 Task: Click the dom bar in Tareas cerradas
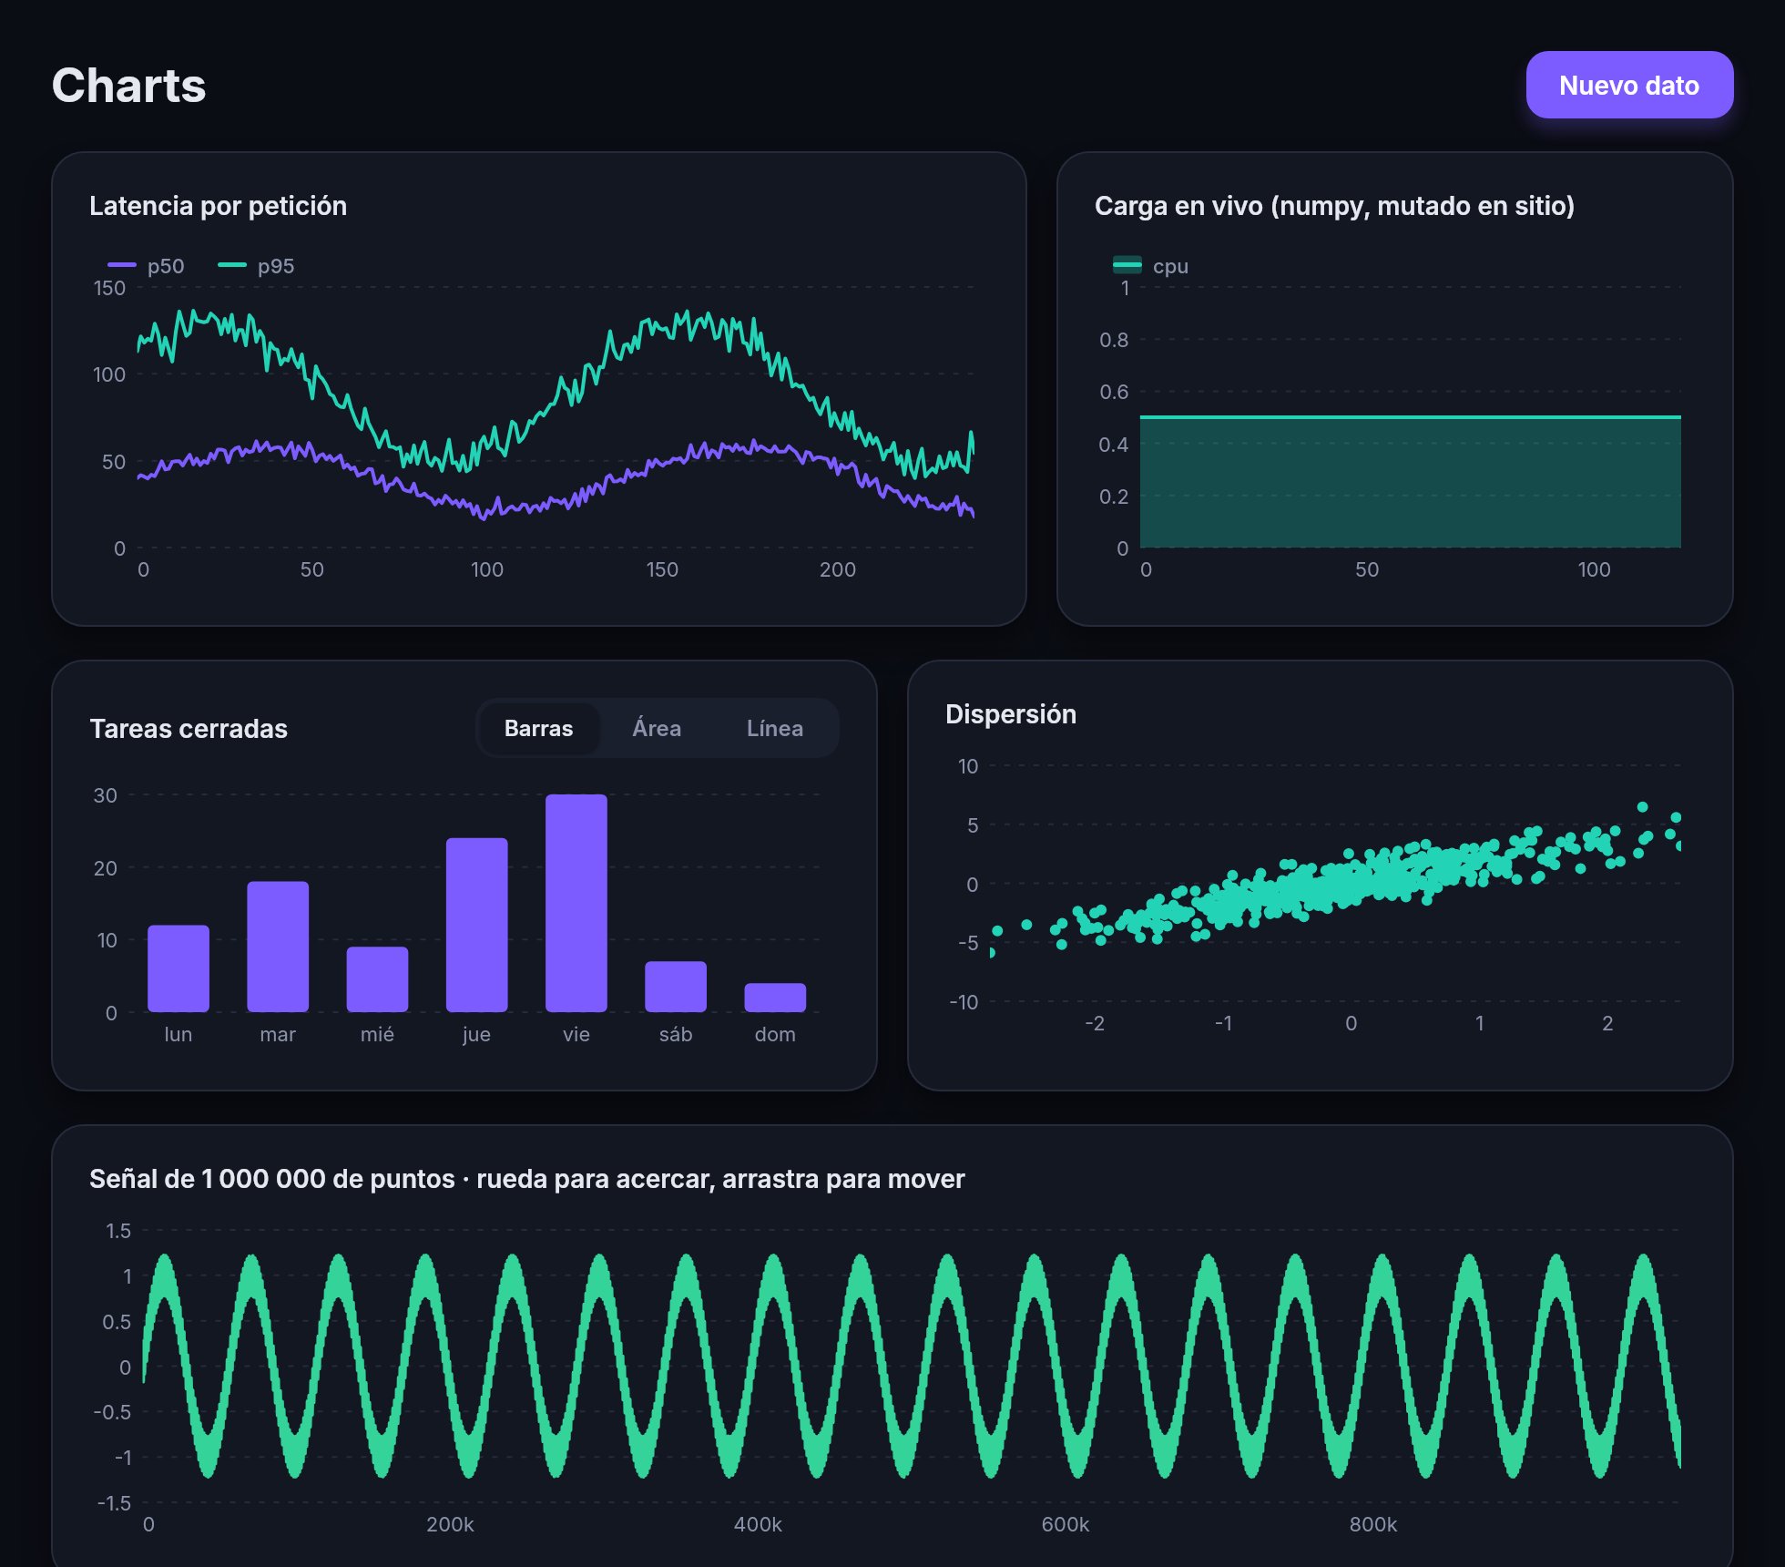775,998
